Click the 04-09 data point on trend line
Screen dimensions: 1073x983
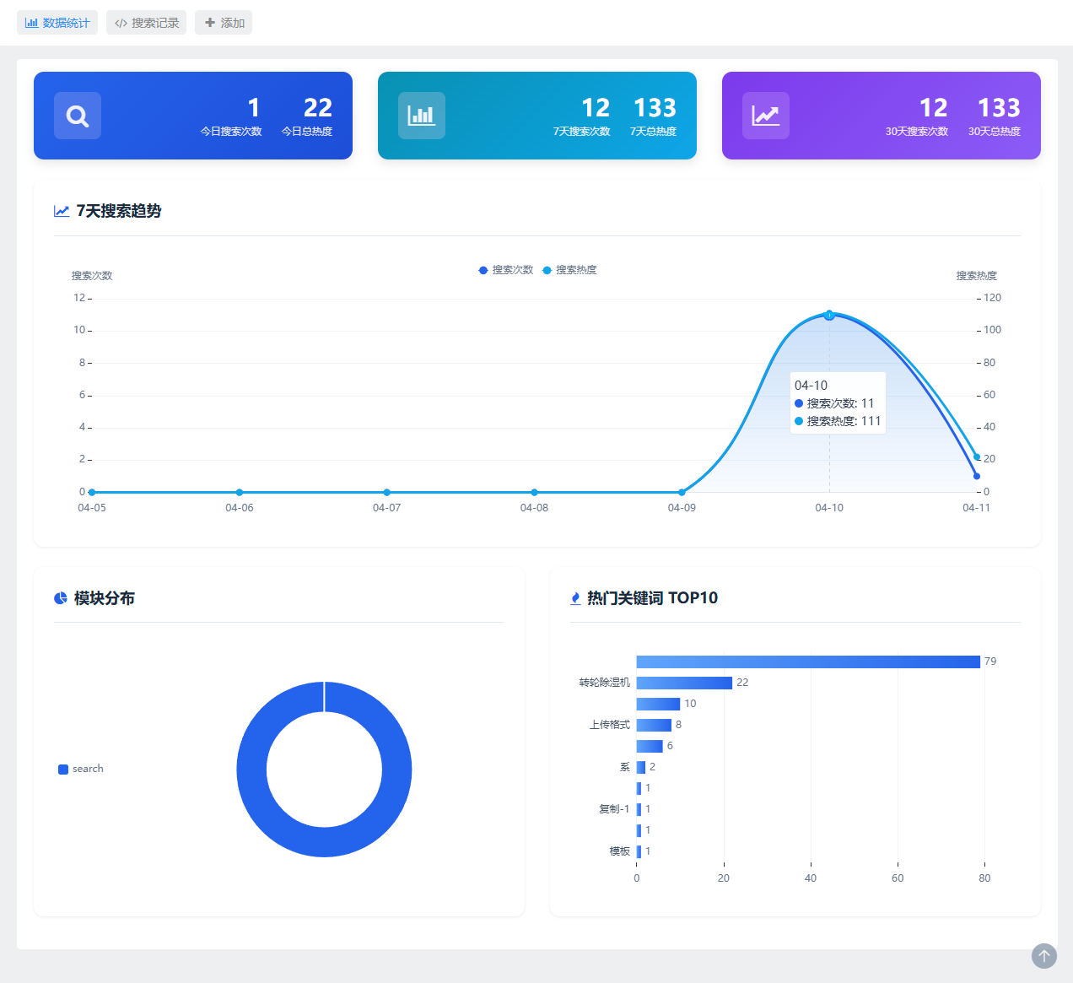682,492
